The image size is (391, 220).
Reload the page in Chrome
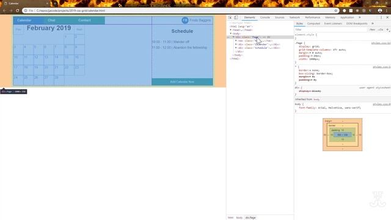[17, 11]
